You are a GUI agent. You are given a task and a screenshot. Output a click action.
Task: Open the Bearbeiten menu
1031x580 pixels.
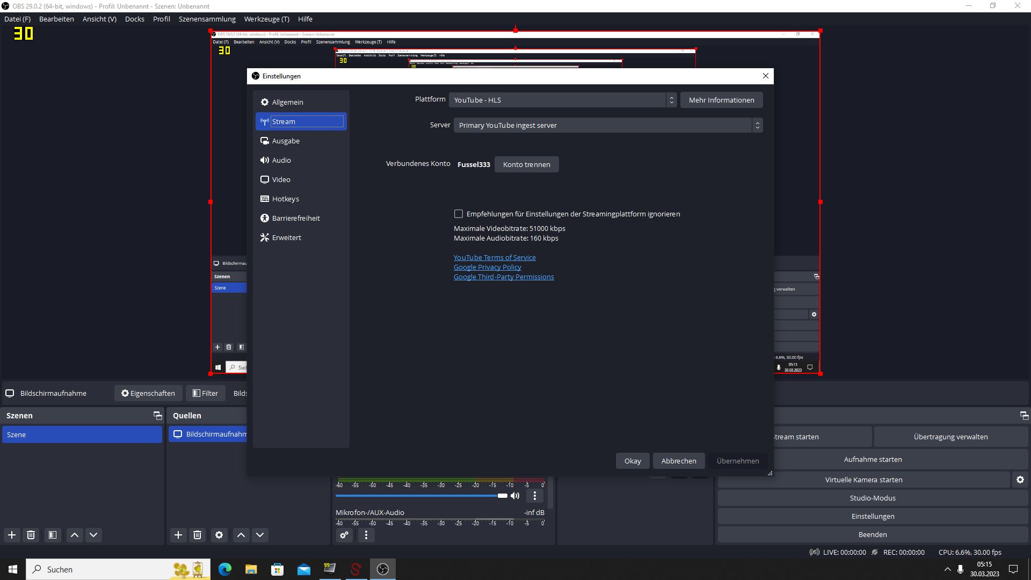click(56, 19)
